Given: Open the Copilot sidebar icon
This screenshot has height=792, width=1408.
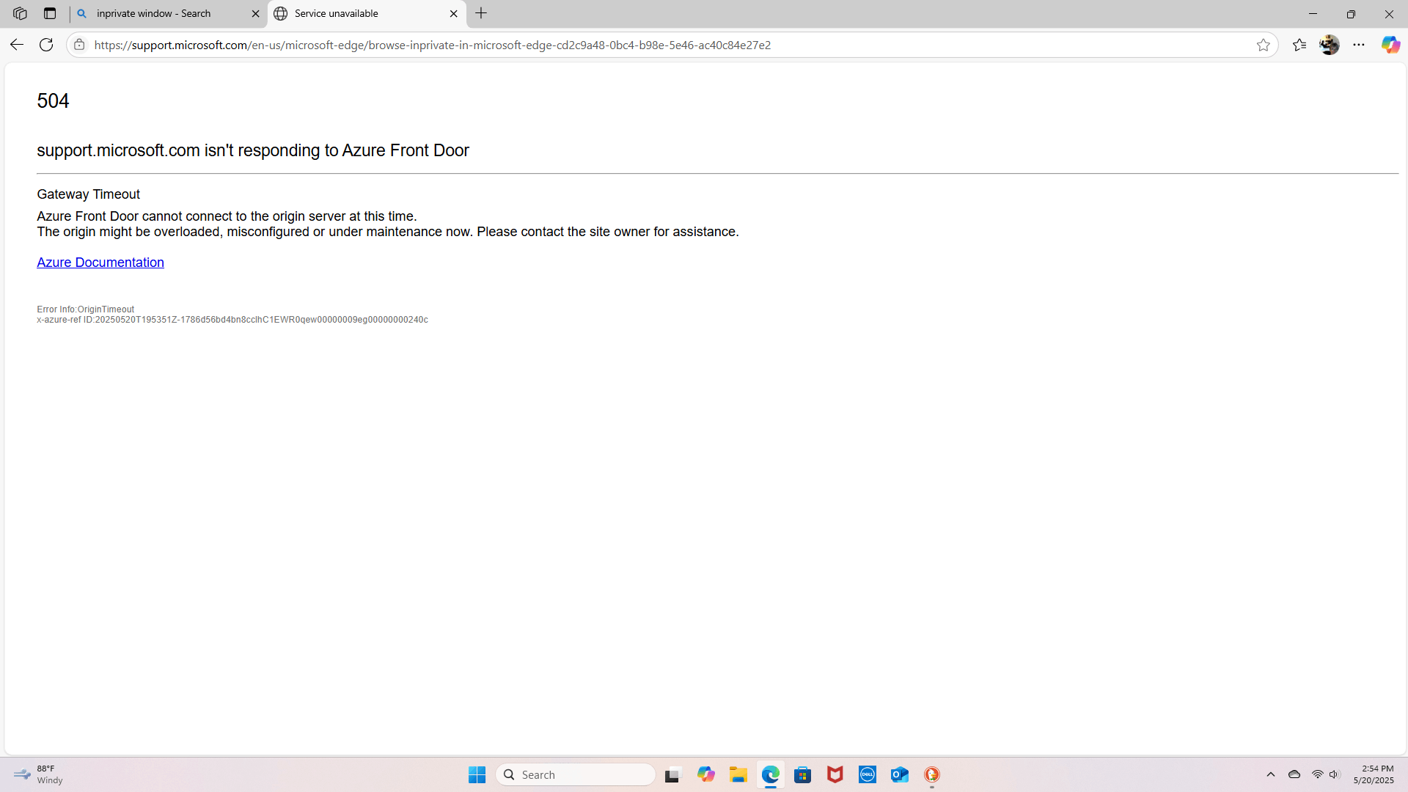Looking at the screenshot, I should click(x=1390, y=45).
